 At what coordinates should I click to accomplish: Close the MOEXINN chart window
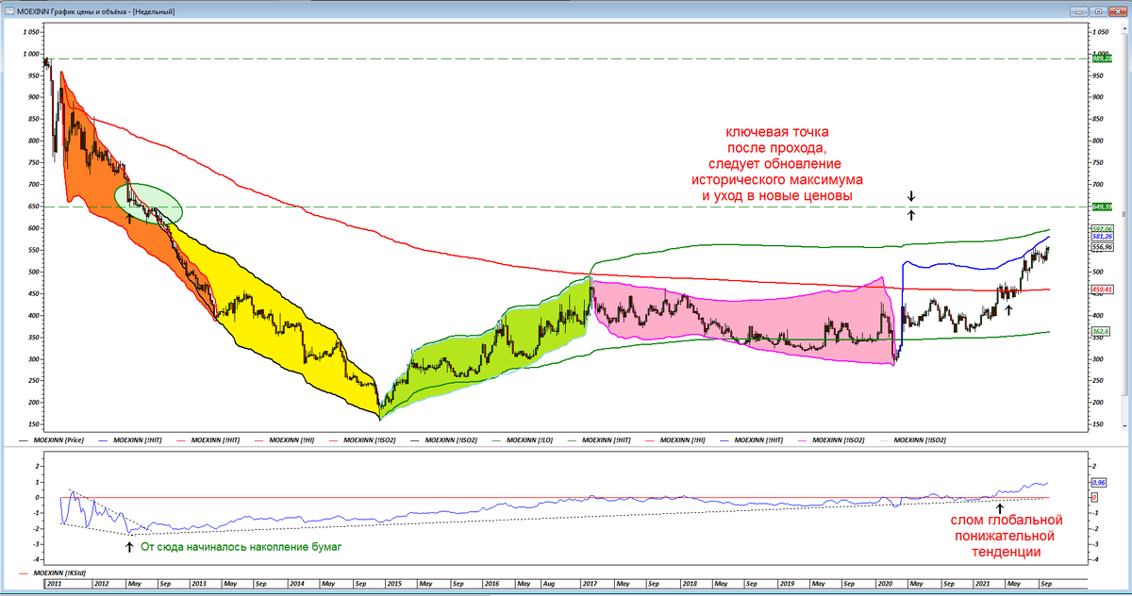click(1118, 9)
